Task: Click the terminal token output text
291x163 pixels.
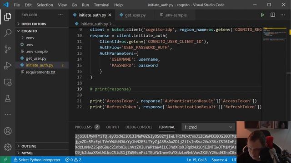Action: [156, 144]
